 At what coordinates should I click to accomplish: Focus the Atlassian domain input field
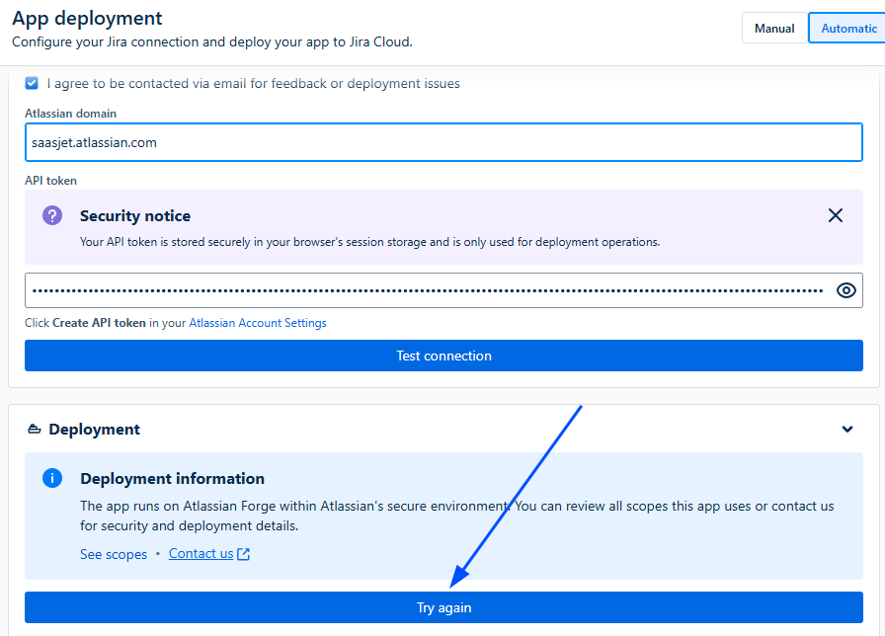[x=443, y=142]
